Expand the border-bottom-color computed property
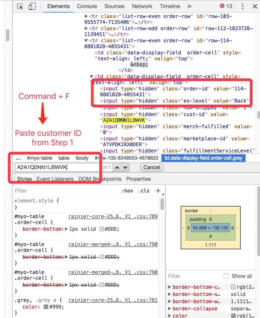 pyautogui.click(x=169, y=287)
